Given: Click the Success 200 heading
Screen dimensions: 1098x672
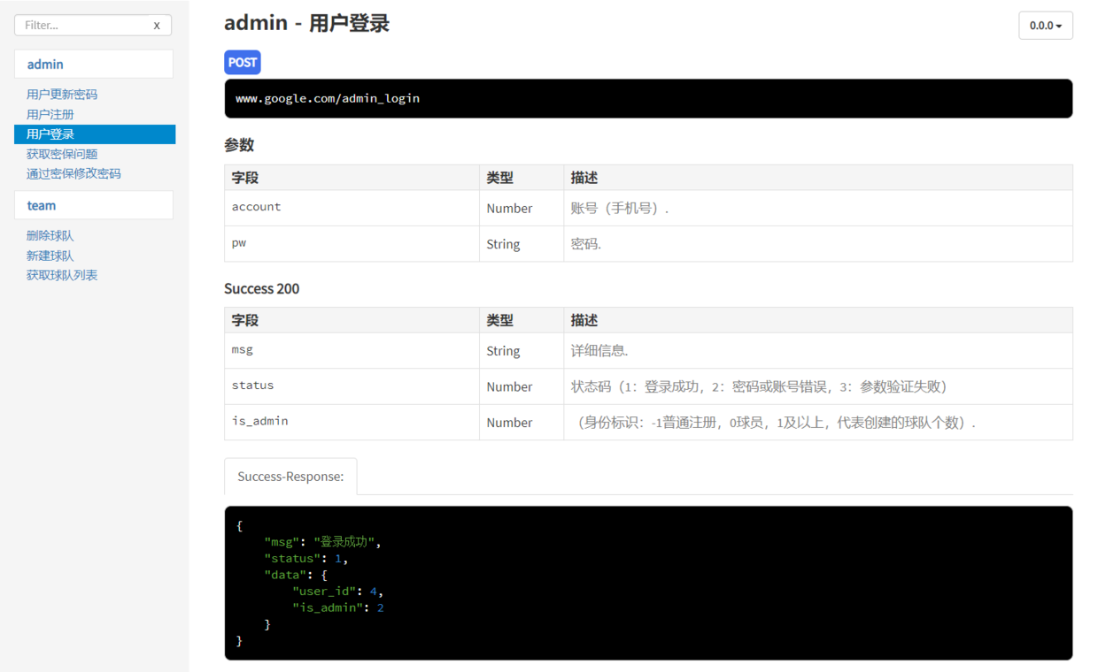Looking at the screenshot, I should pyautogui.click(x=262, y=288).
